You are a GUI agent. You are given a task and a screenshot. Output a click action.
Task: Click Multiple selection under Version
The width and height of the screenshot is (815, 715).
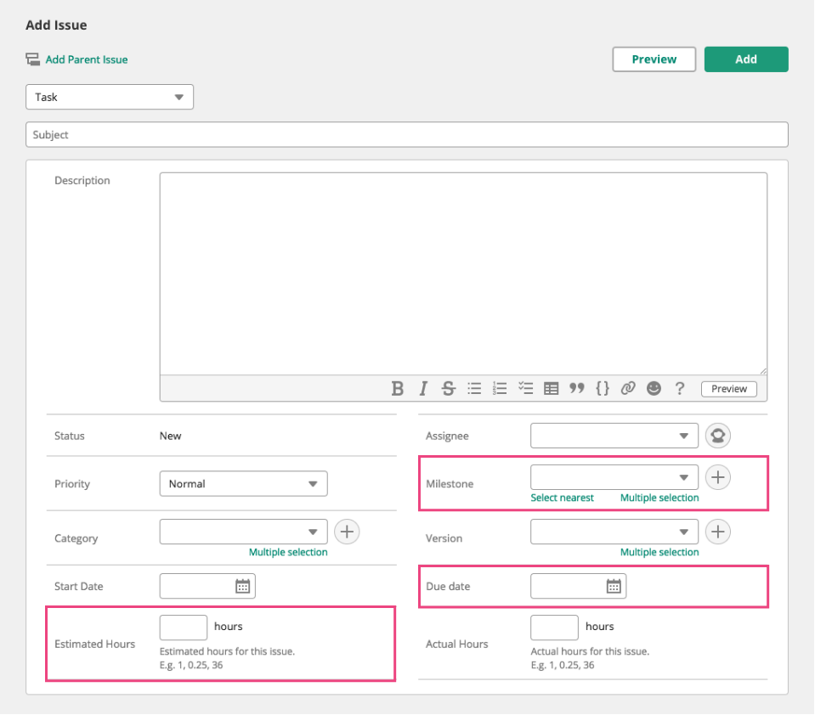[659, 552]
